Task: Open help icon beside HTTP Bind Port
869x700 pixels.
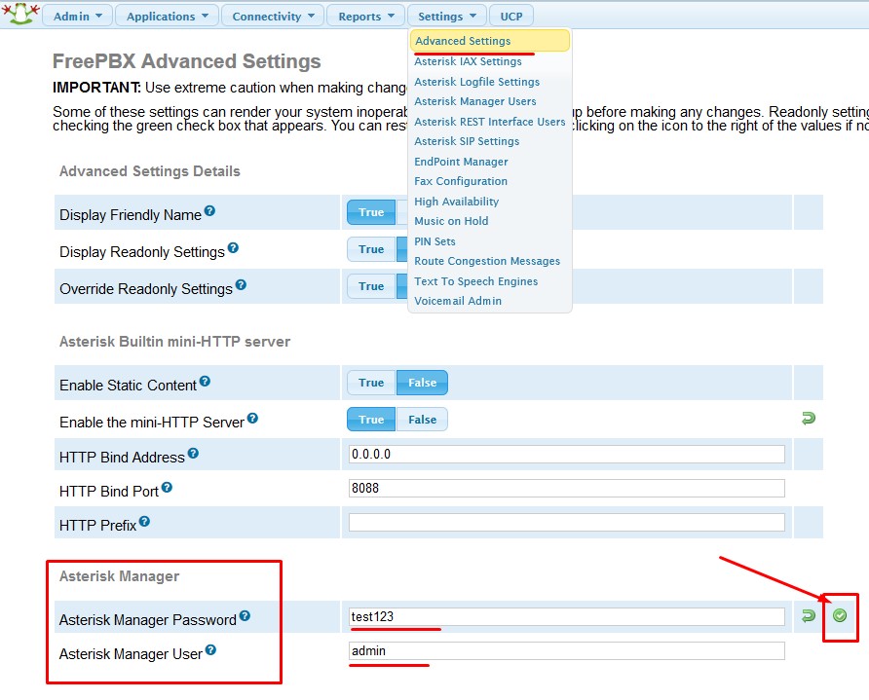Action: click(168, 488)
